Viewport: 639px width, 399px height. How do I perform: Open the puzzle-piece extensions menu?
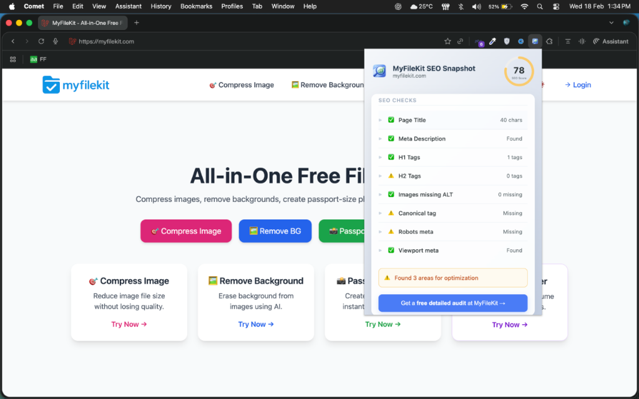549,41
